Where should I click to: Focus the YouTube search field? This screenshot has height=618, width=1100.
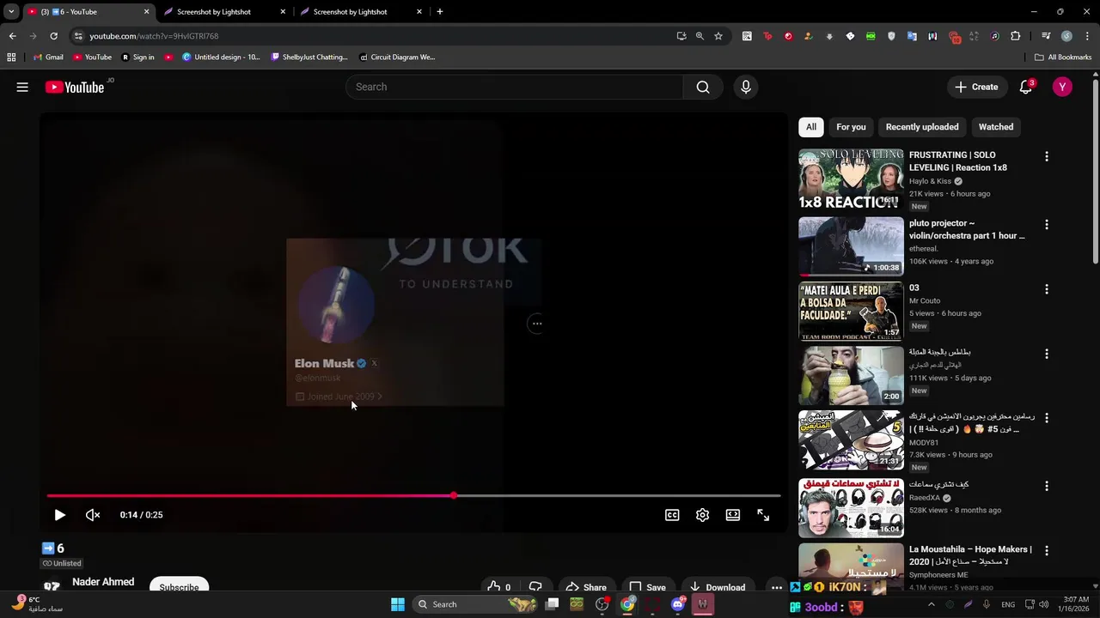point(514,87)
